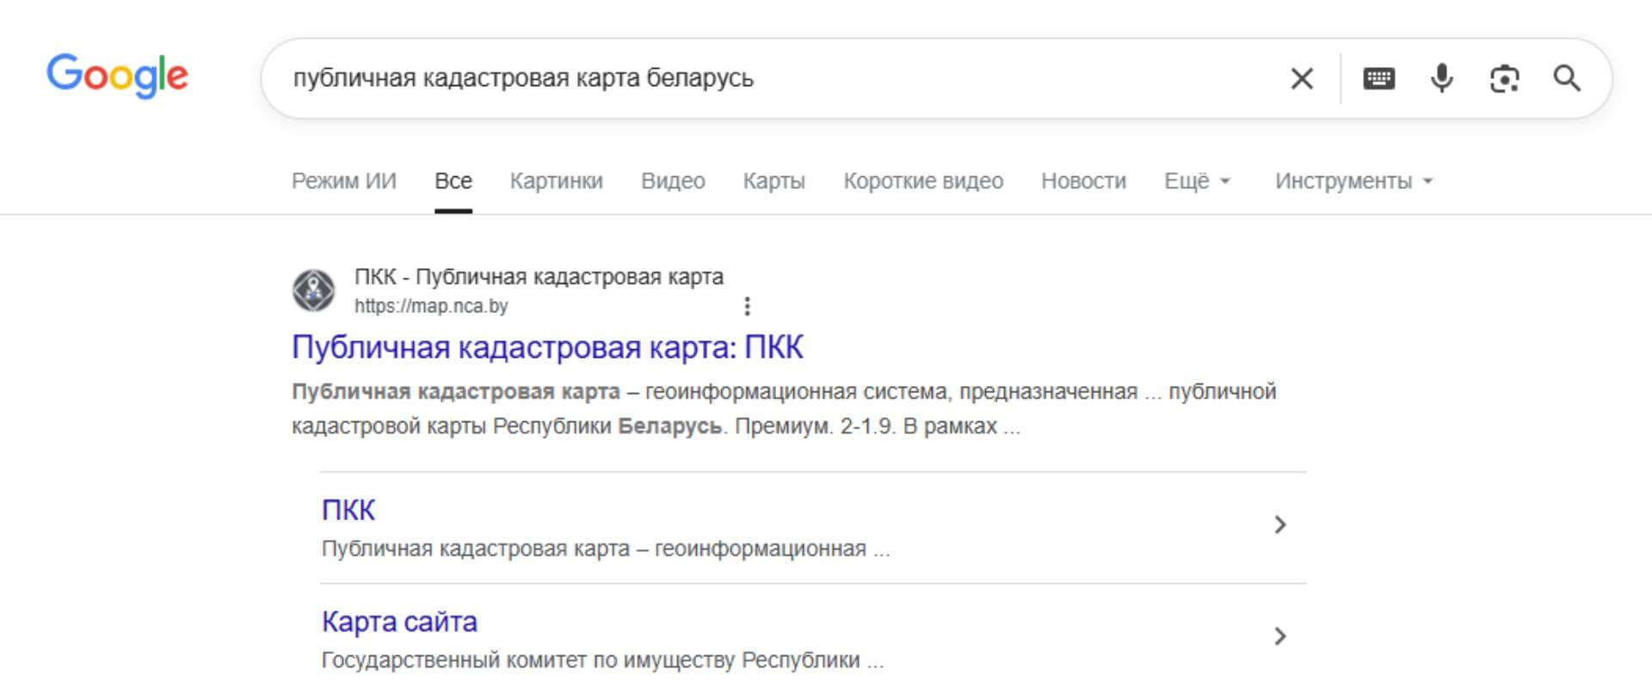Open the Картинки tab
This screenshot has width=1652, height=688.
click(557, 181)
